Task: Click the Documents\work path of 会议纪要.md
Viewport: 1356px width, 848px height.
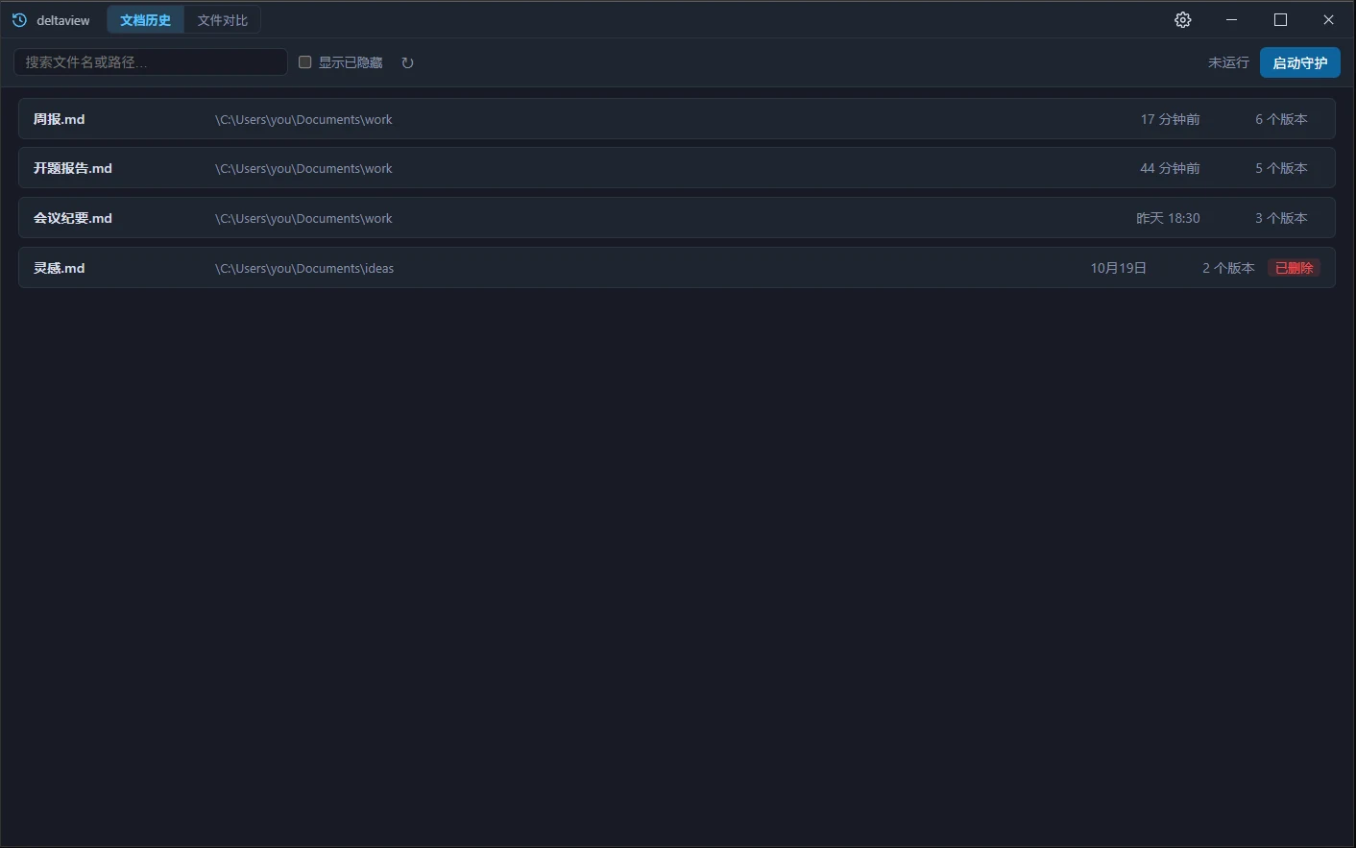Action: click(303, 218)
